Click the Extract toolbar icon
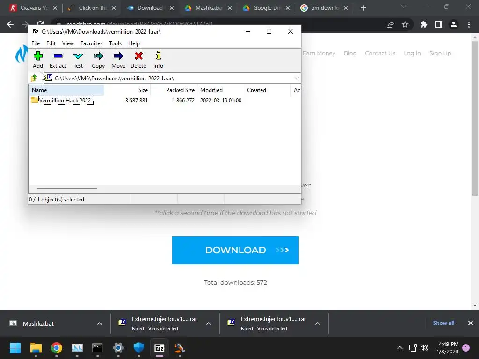479x359 pixels. click(x=58, y=60)
